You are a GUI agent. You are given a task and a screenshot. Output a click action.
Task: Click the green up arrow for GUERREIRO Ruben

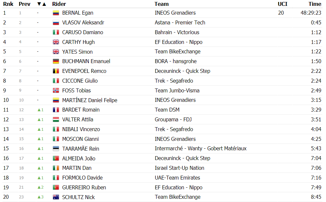pos(39,187)
